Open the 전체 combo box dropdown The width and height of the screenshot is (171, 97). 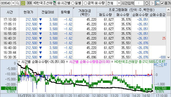[119, 3]
